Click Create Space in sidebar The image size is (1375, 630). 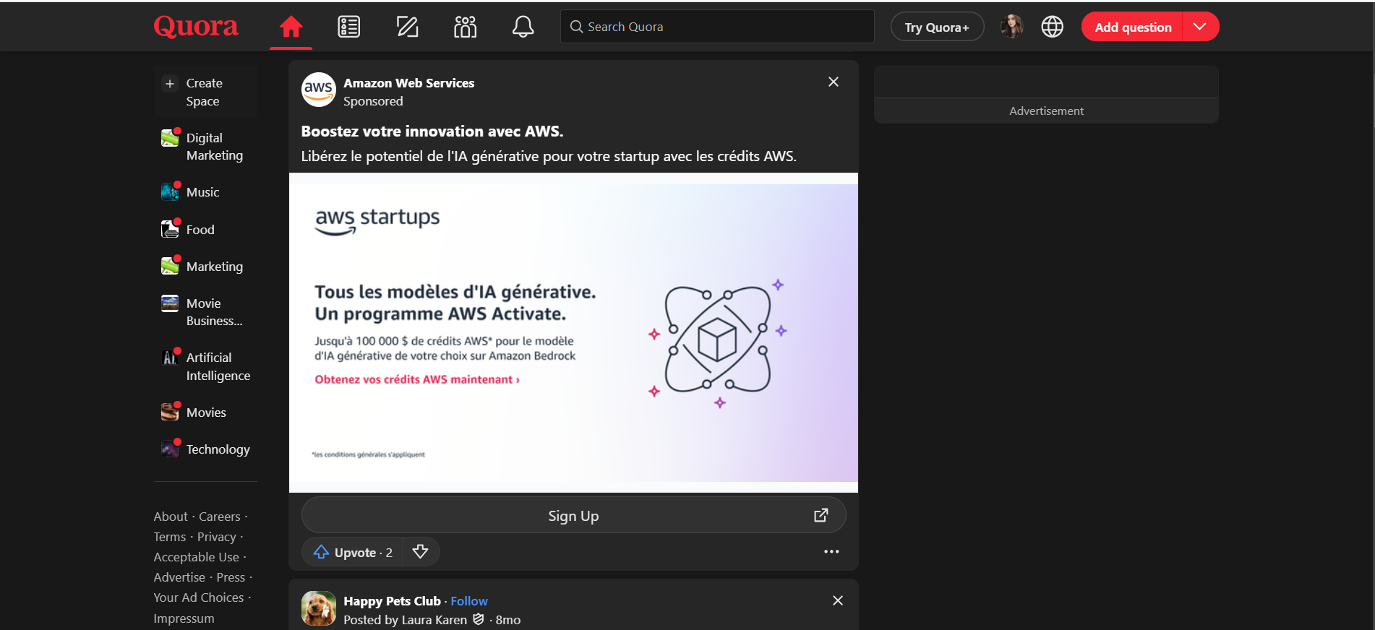tap(205, 92)
